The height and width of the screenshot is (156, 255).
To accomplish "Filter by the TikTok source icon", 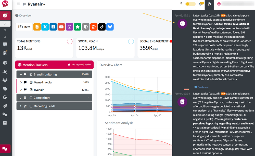I will (x=102, y=27).
